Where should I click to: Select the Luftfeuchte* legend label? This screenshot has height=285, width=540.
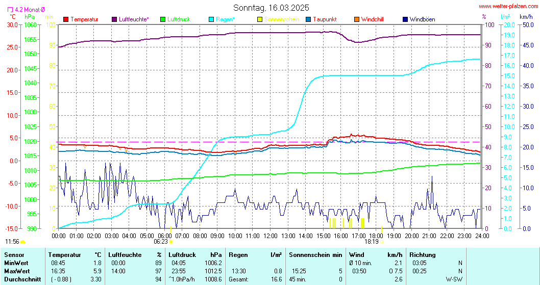coord(134,19)
